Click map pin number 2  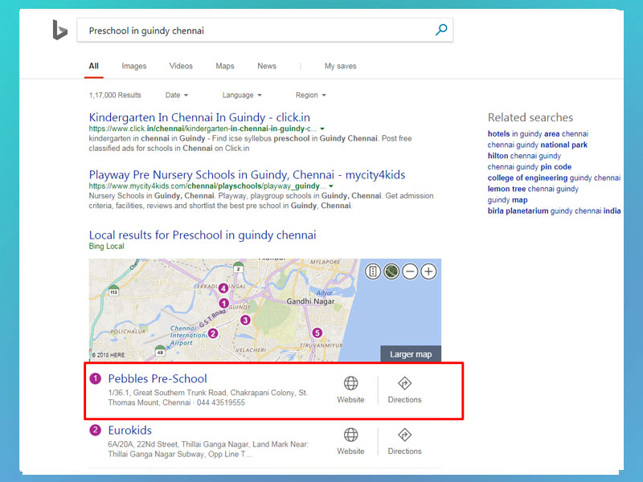tap(212, 333)
